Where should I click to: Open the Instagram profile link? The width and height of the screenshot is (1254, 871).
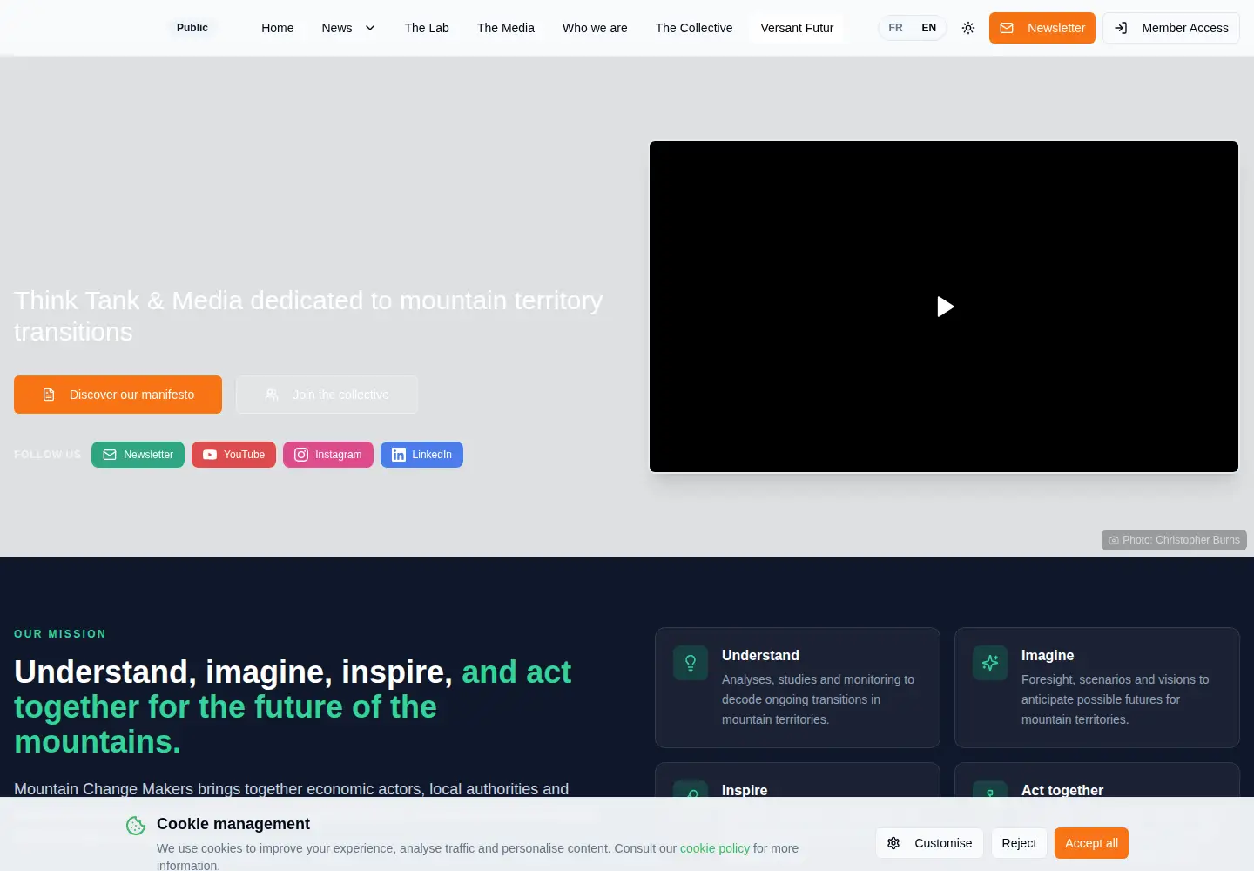(x=328, y=455)
